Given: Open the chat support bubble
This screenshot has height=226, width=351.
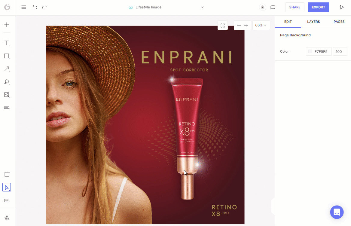Looking at the screenshot, I should [337, 212].
